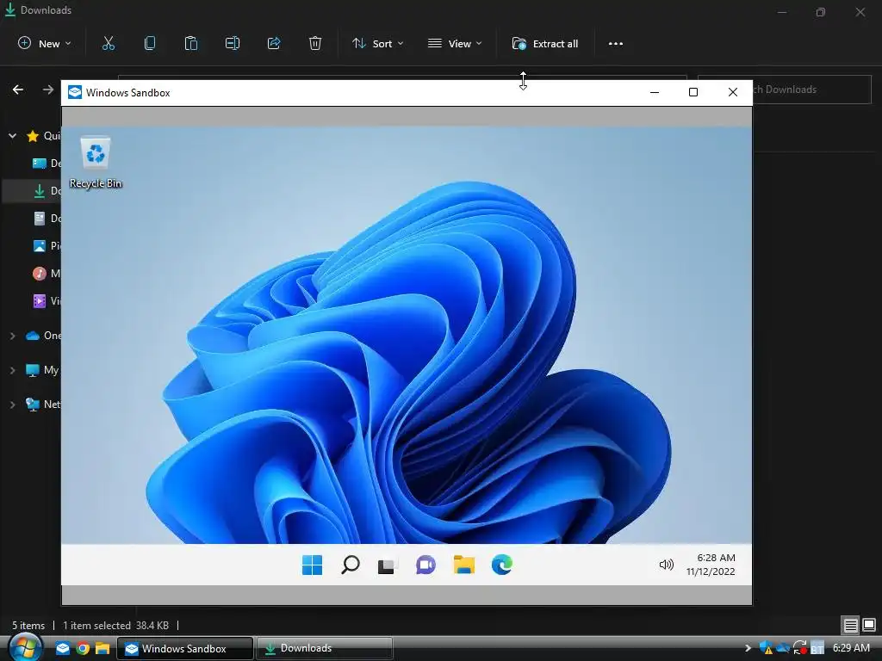Open the See more ellipsis menu
The height and width of the screenshot is (661, 882).
(615, 43)
